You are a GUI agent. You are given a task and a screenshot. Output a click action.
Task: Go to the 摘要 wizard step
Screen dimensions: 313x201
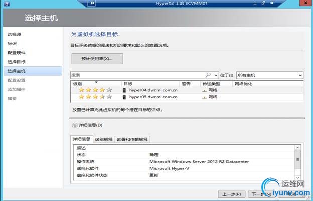[12, 99]
